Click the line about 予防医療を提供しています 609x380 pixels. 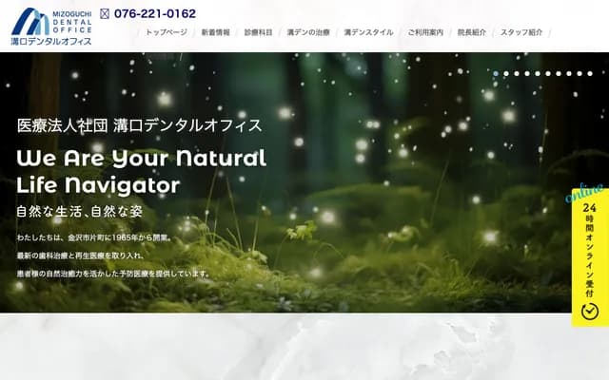[x=114, y=274]
